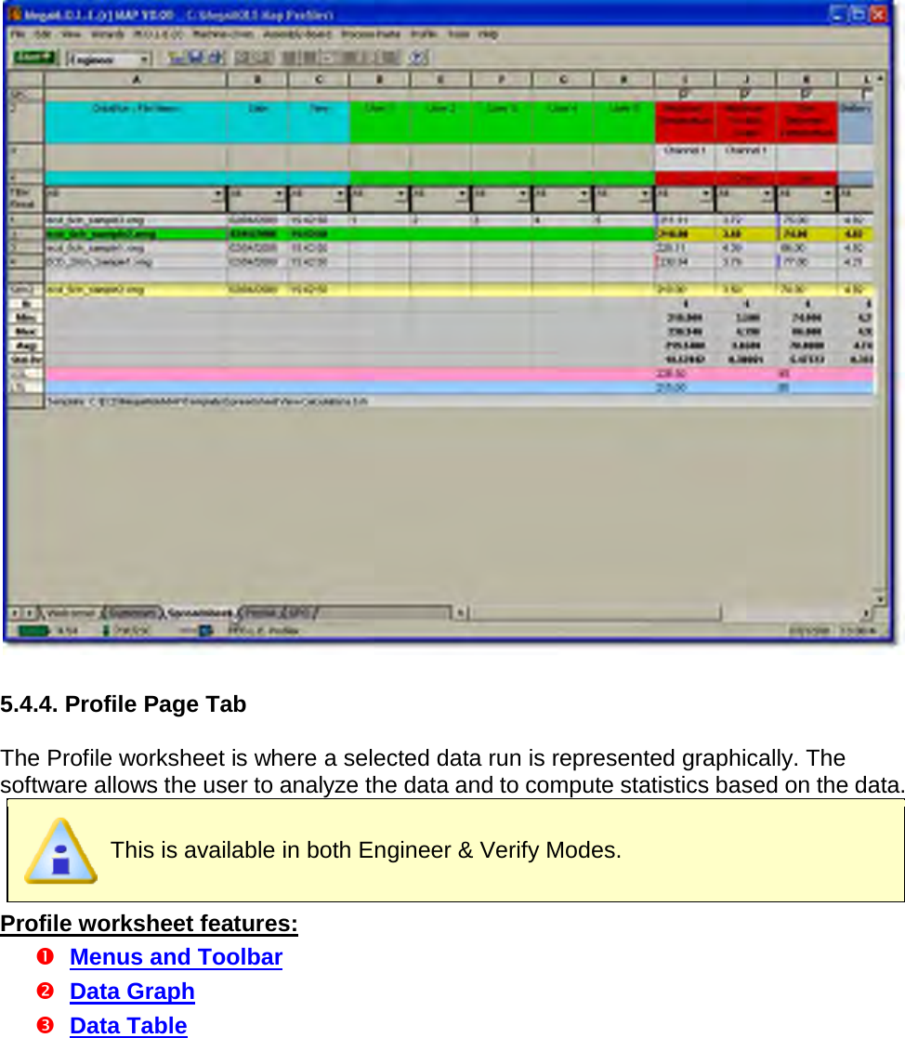905x1038 pixels.
Task: Open the column C filter dropdown
Action: 340,194
